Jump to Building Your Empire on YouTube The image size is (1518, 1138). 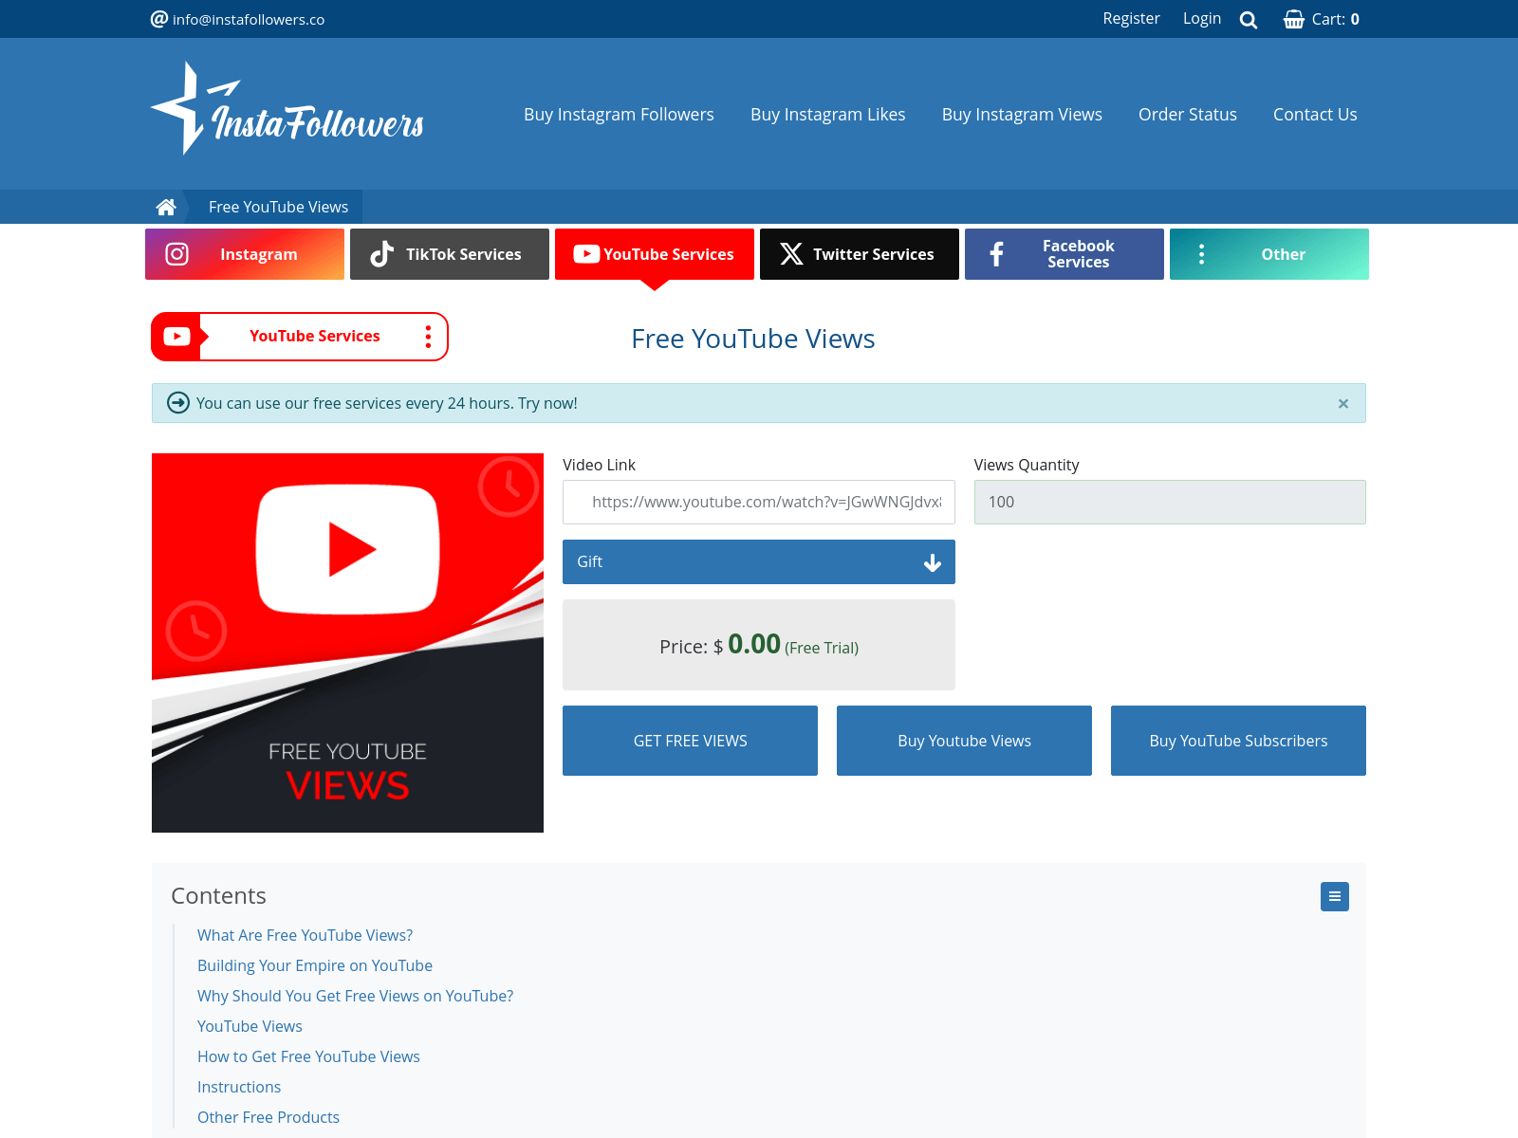(x=315, y=965)
